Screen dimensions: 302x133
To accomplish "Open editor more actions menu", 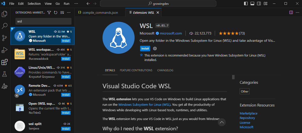I will 297,12.
